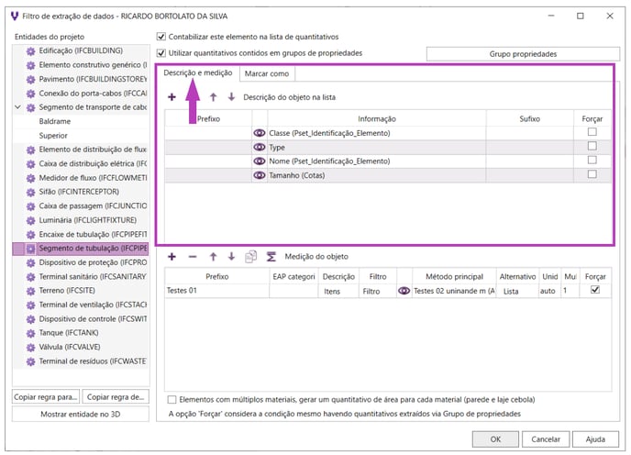Enable Elementos com múltiplos materiais checkbox
This screenshot has height=455, width=631.
(172, 399)
